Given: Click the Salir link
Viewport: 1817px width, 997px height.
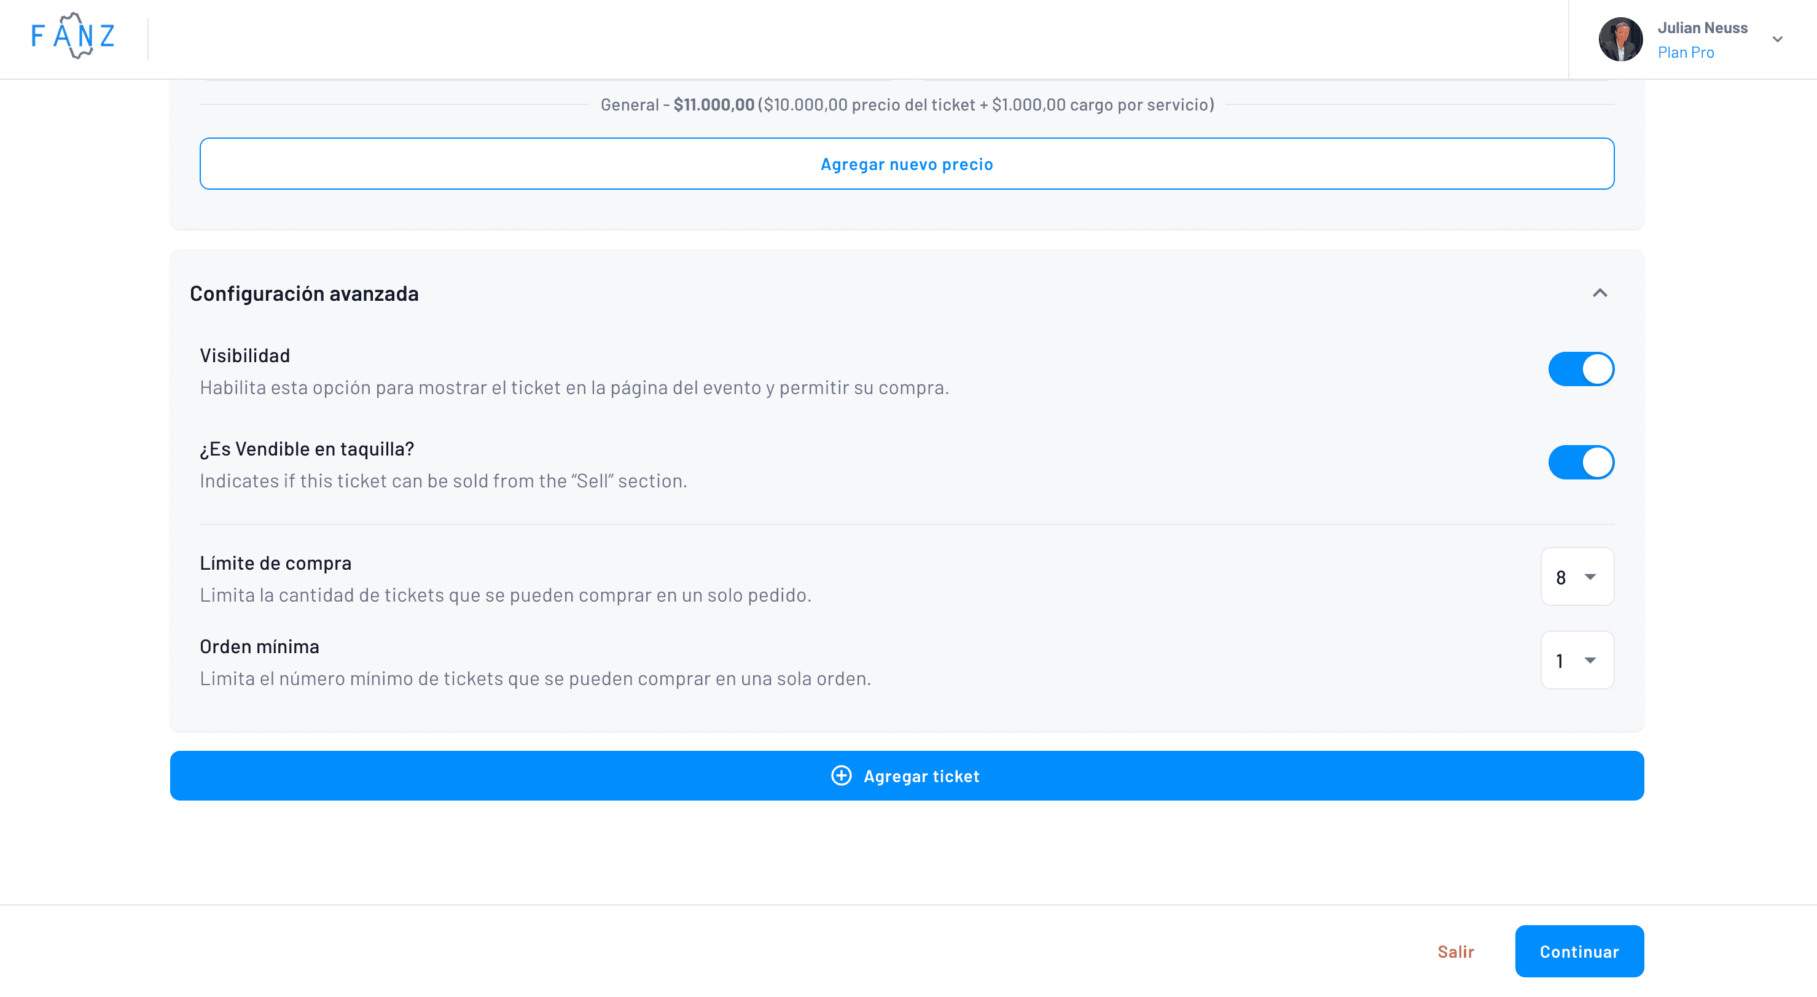Looking at the screenshot, I should [x=1455, y=951].
